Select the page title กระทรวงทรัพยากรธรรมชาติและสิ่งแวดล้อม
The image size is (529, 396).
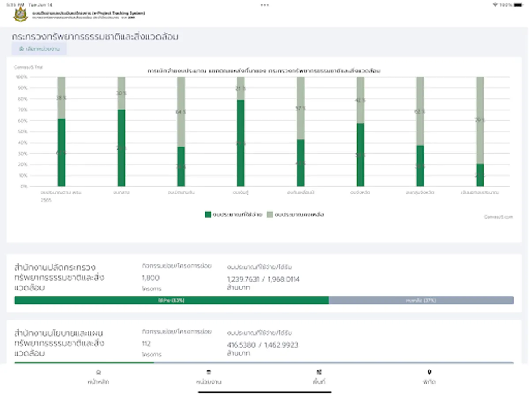[95, 37]
